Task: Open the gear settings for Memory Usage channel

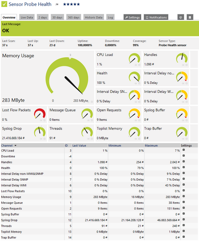Action: pyautogui.click(x=183, y=196)
